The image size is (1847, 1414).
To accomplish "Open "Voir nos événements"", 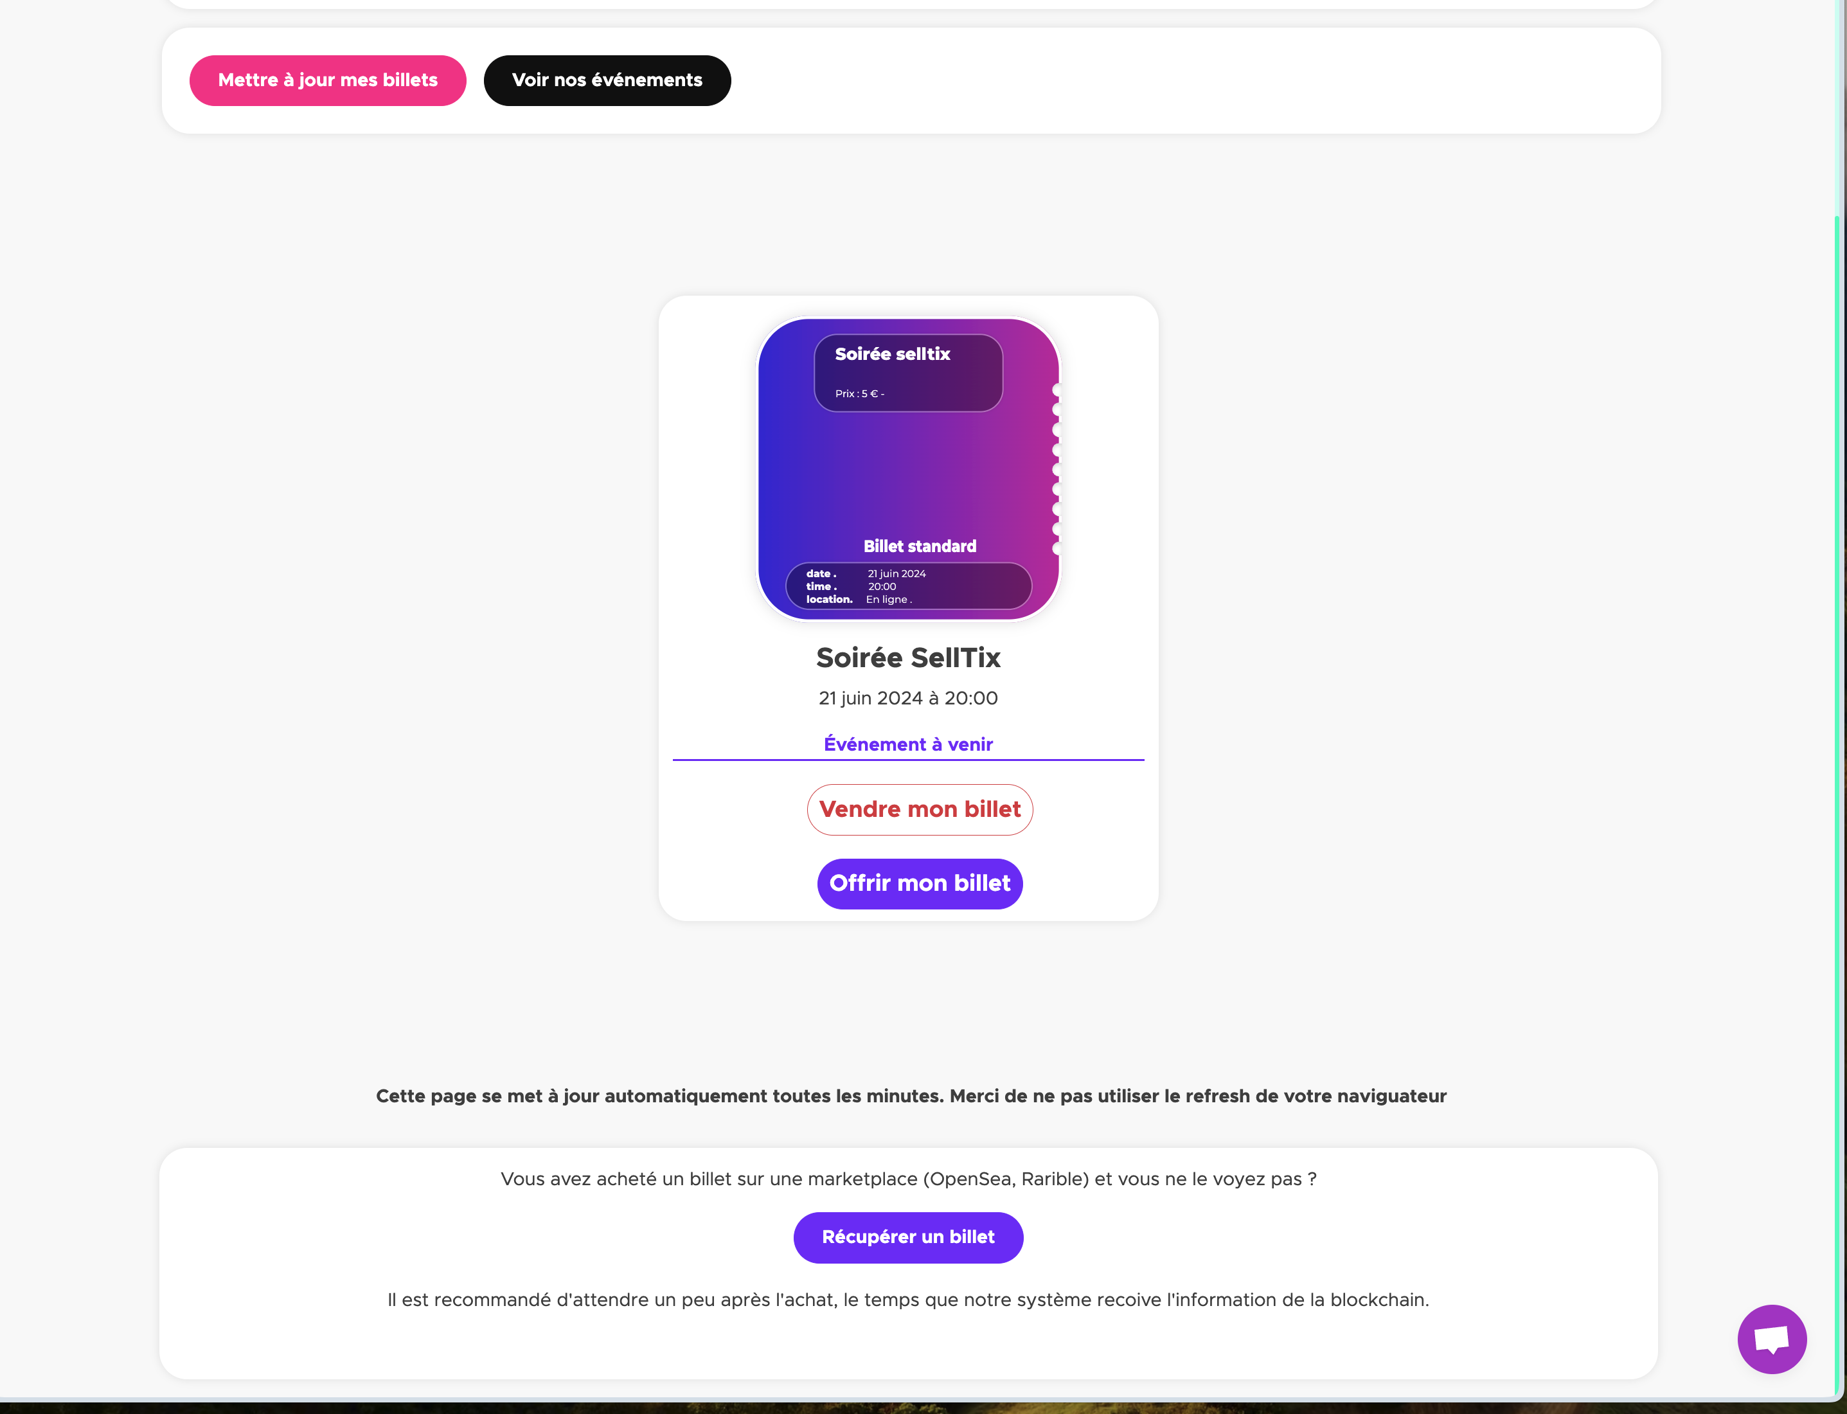I will pyautogui.click(x=607, y=81).
